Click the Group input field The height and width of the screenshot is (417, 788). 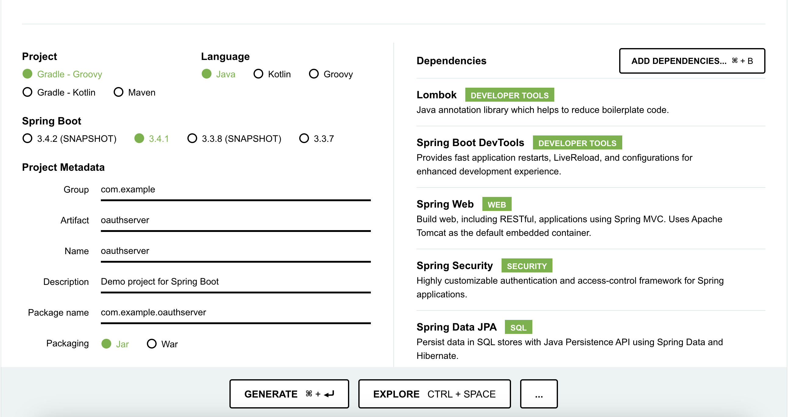(x=236, y=190)
